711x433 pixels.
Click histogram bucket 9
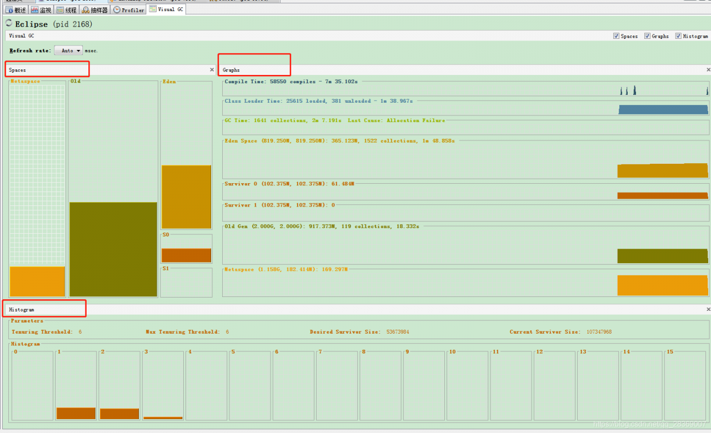[x=424, y=385]
